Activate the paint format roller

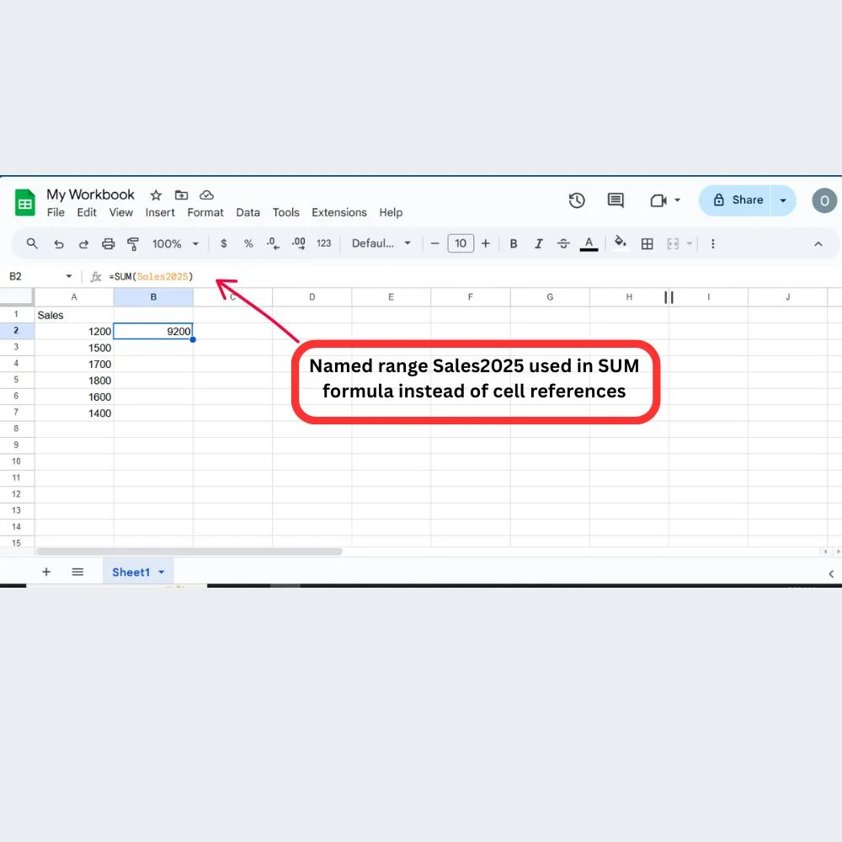click(x=133, y=244)
